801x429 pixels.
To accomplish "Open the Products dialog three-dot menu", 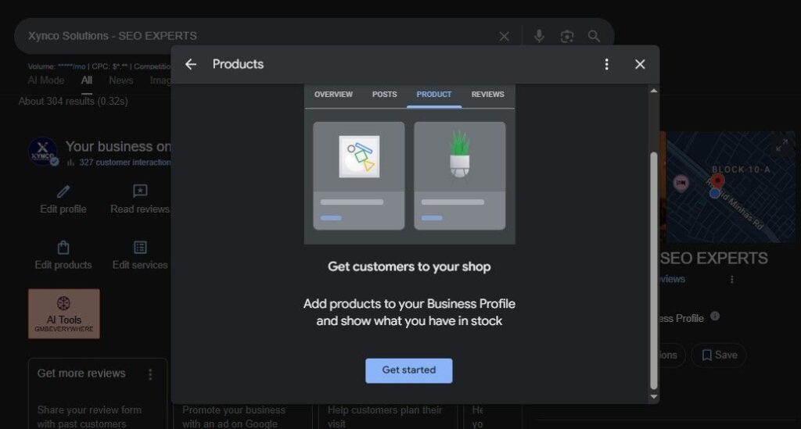I will 606,64.
